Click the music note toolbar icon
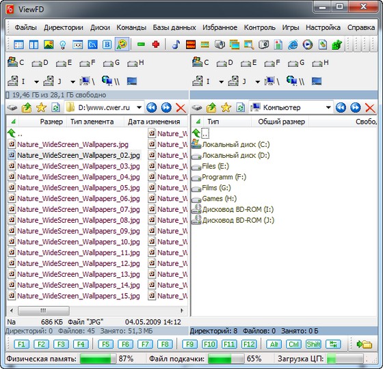The image size is (383, 369). point(176,44)
